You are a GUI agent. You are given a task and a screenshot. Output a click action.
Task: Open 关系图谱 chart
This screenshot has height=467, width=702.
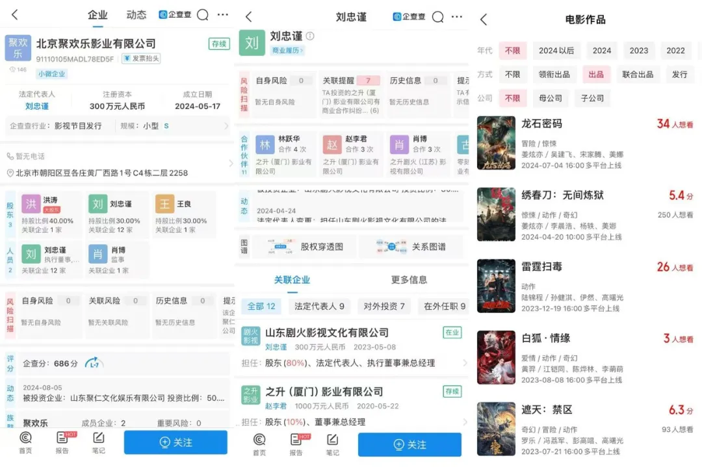click(x=410, y=247)
